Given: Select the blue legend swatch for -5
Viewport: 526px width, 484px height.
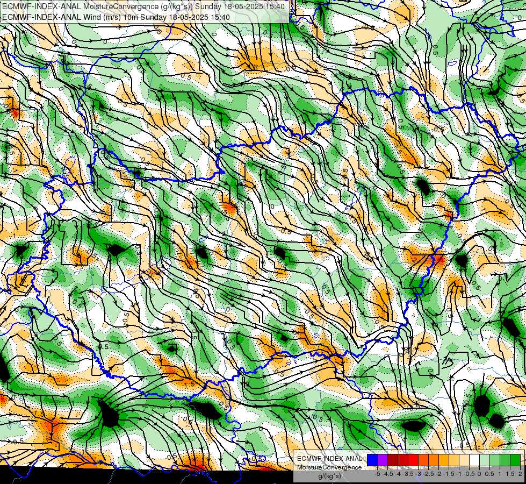Looking at the screenshot, I should [x=372, y=460].
